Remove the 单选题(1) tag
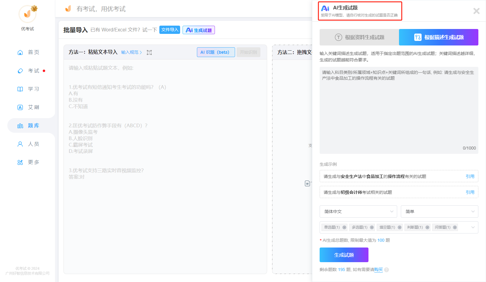Image resolution: width=486 pixels, height=282 pixels. click(344, 227)
